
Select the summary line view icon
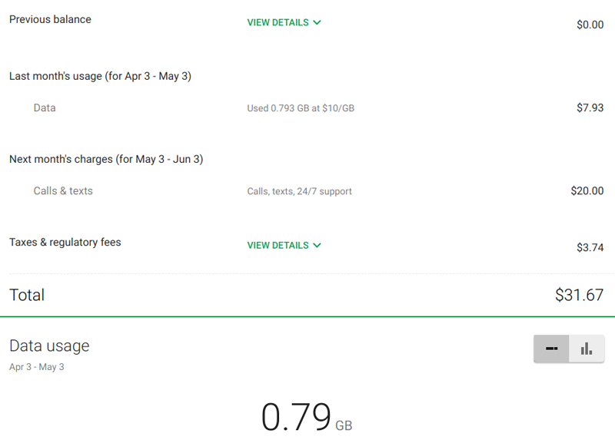(551, 349)
